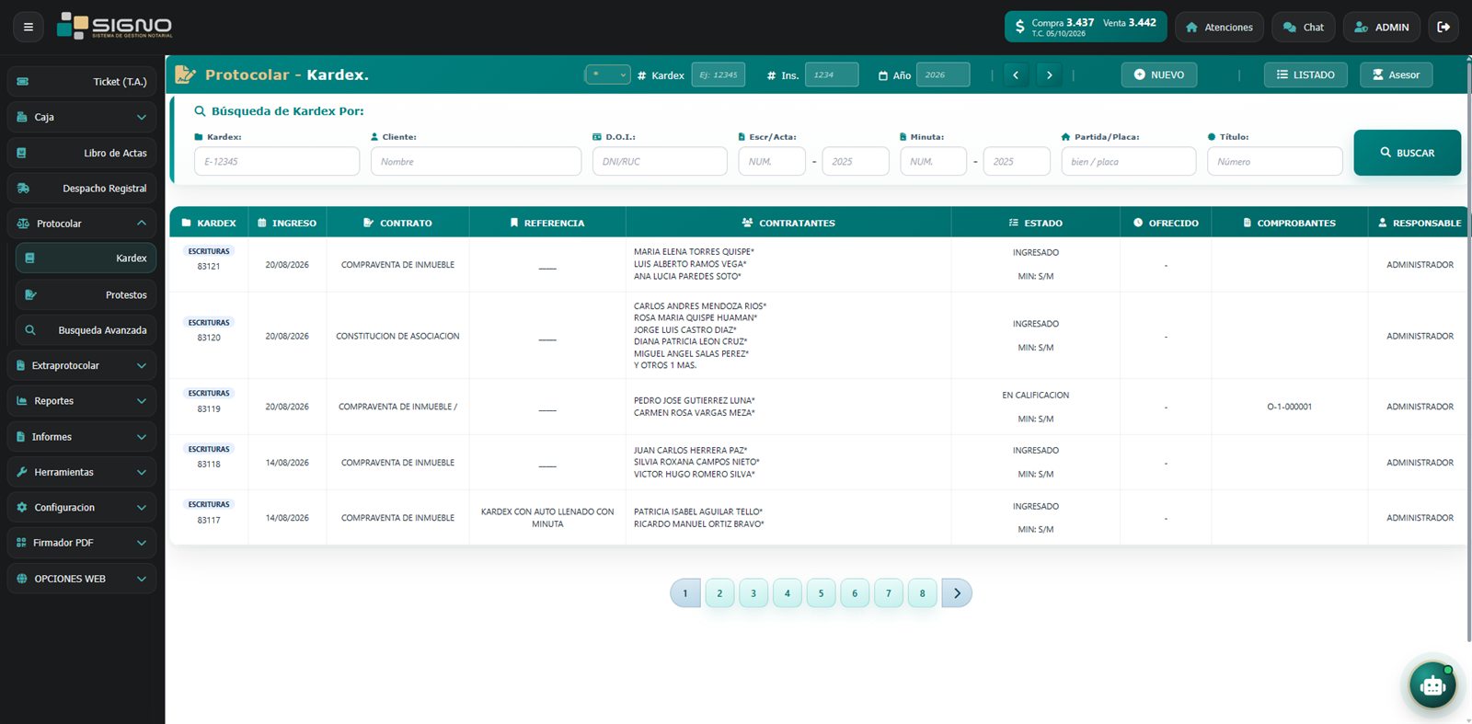Expand the Extraprotocolar menu
Screen dimensions: 1472x724
(x=82, y=365)
